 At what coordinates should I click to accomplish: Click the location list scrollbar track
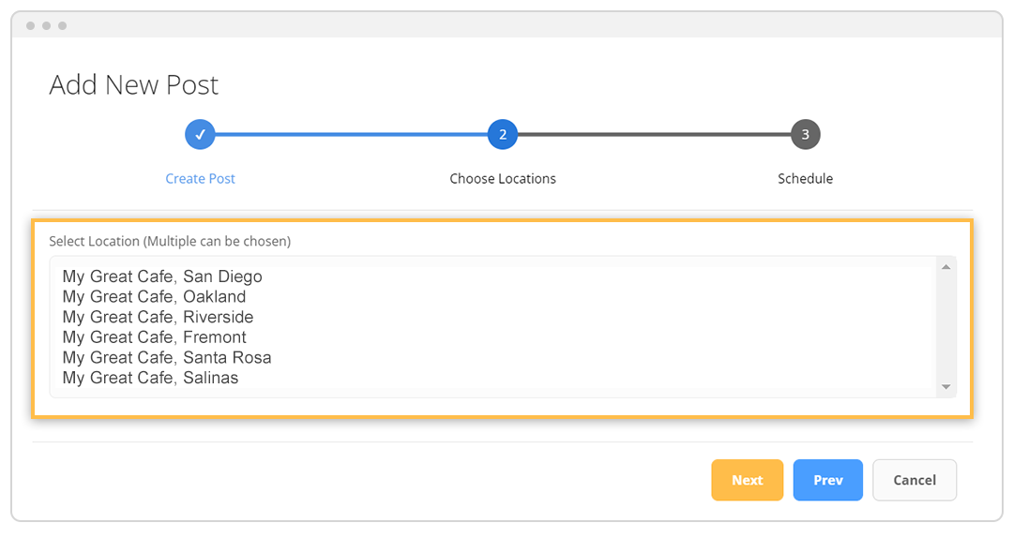pyautogui.click(x=945, y=328)
